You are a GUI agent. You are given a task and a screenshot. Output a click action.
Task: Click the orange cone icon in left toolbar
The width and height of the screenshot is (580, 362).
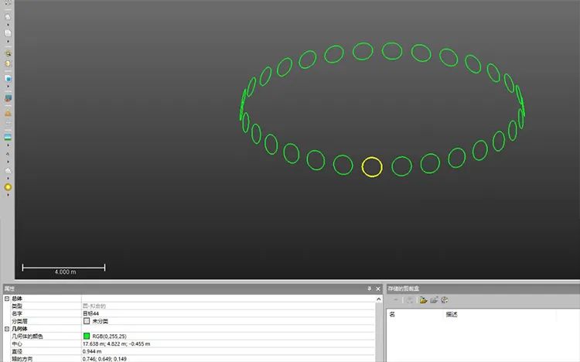(8, 114)
